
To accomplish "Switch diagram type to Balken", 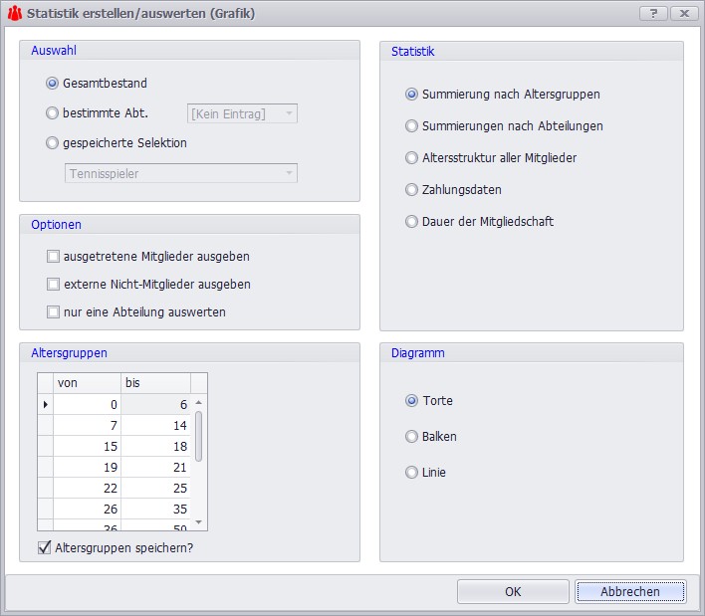I will click(412, 437).
